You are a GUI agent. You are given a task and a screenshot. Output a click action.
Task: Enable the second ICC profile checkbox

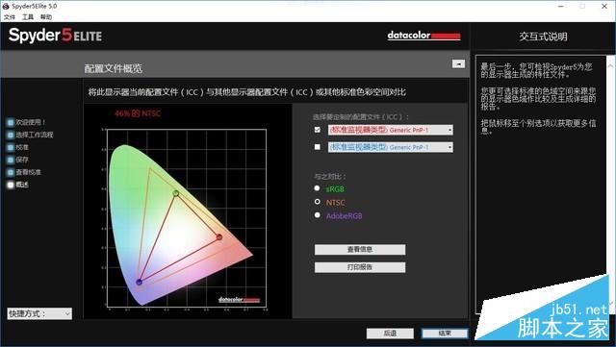tap(318, 147)
